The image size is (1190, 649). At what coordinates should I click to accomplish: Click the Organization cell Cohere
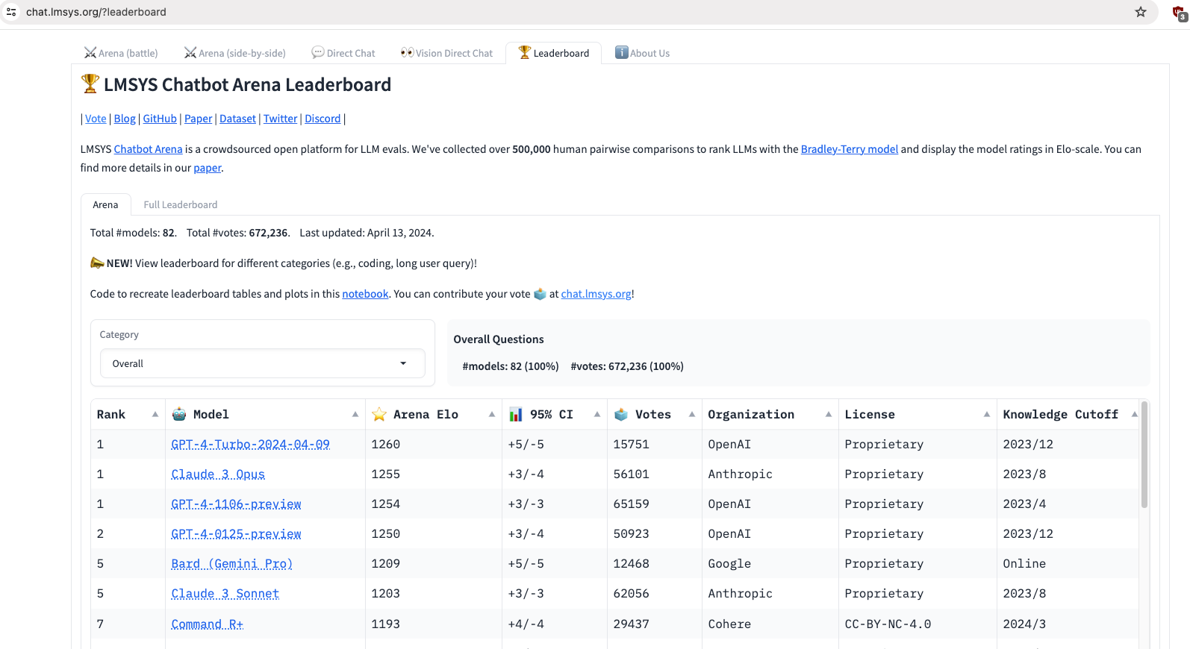pos(729,624)
